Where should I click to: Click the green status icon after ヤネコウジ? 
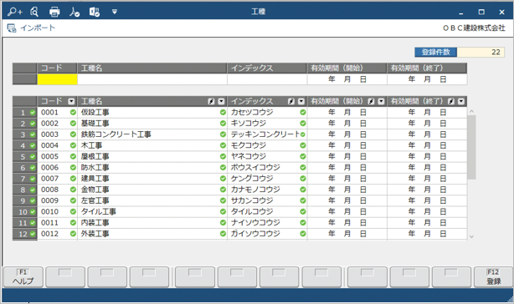click(x=303, y=156)
